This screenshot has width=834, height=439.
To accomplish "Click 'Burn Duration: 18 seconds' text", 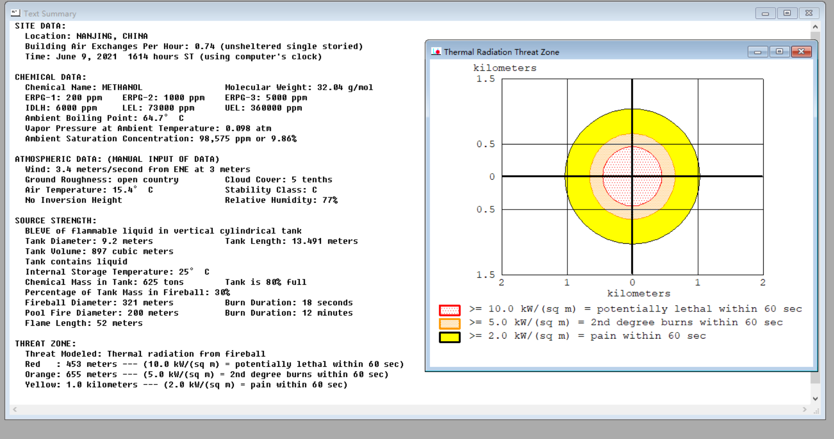I will [289, 303].
